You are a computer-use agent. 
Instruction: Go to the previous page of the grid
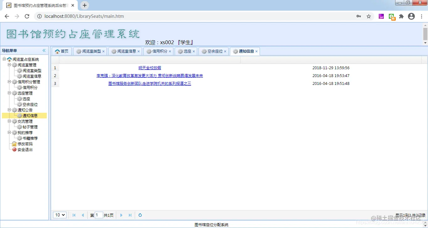[83, 215]
